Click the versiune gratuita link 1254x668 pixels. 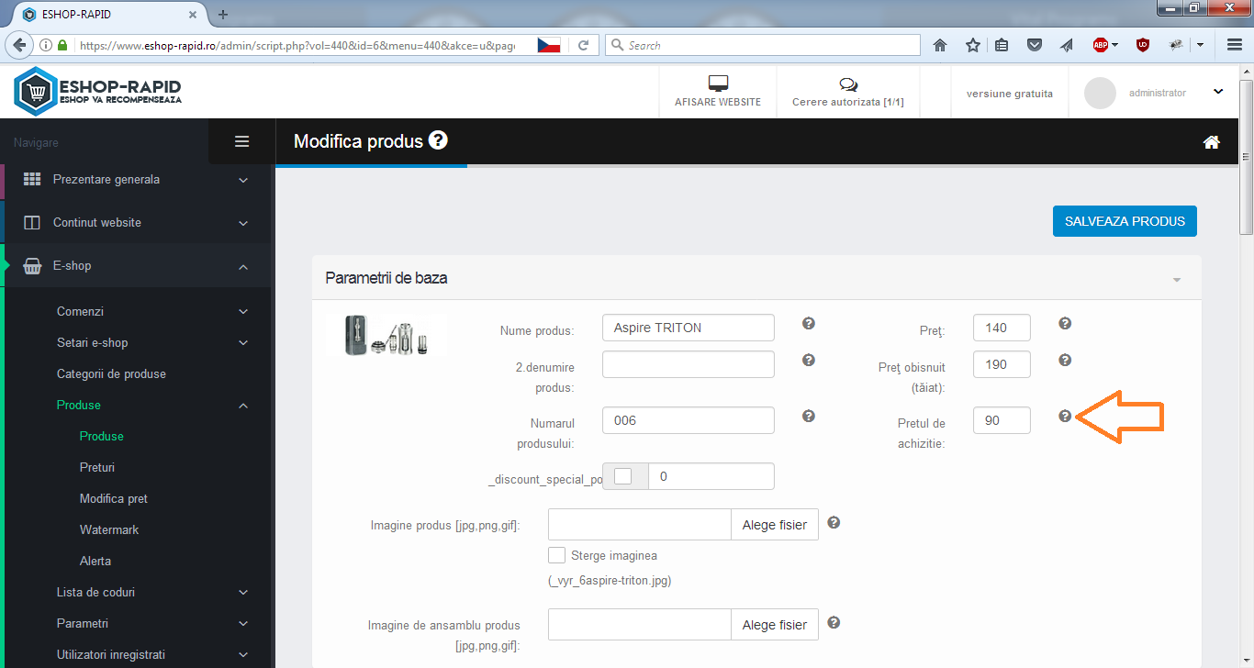tap(1010, 94)
